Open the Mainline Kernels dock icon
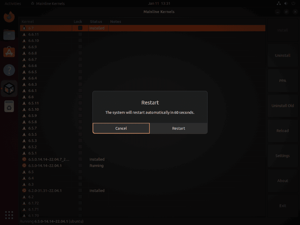300x225 pixels. point(9,88)
